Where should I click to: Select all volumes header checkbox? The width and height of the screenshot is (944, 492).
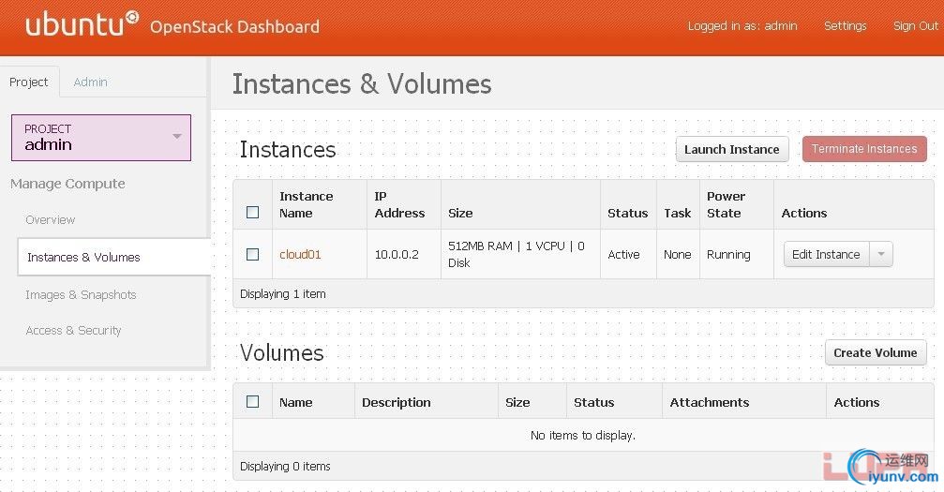(x=252, y=402)
